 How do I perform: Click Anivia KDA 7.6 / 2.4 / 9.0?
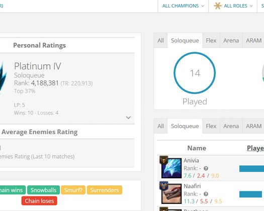point(201,176)
